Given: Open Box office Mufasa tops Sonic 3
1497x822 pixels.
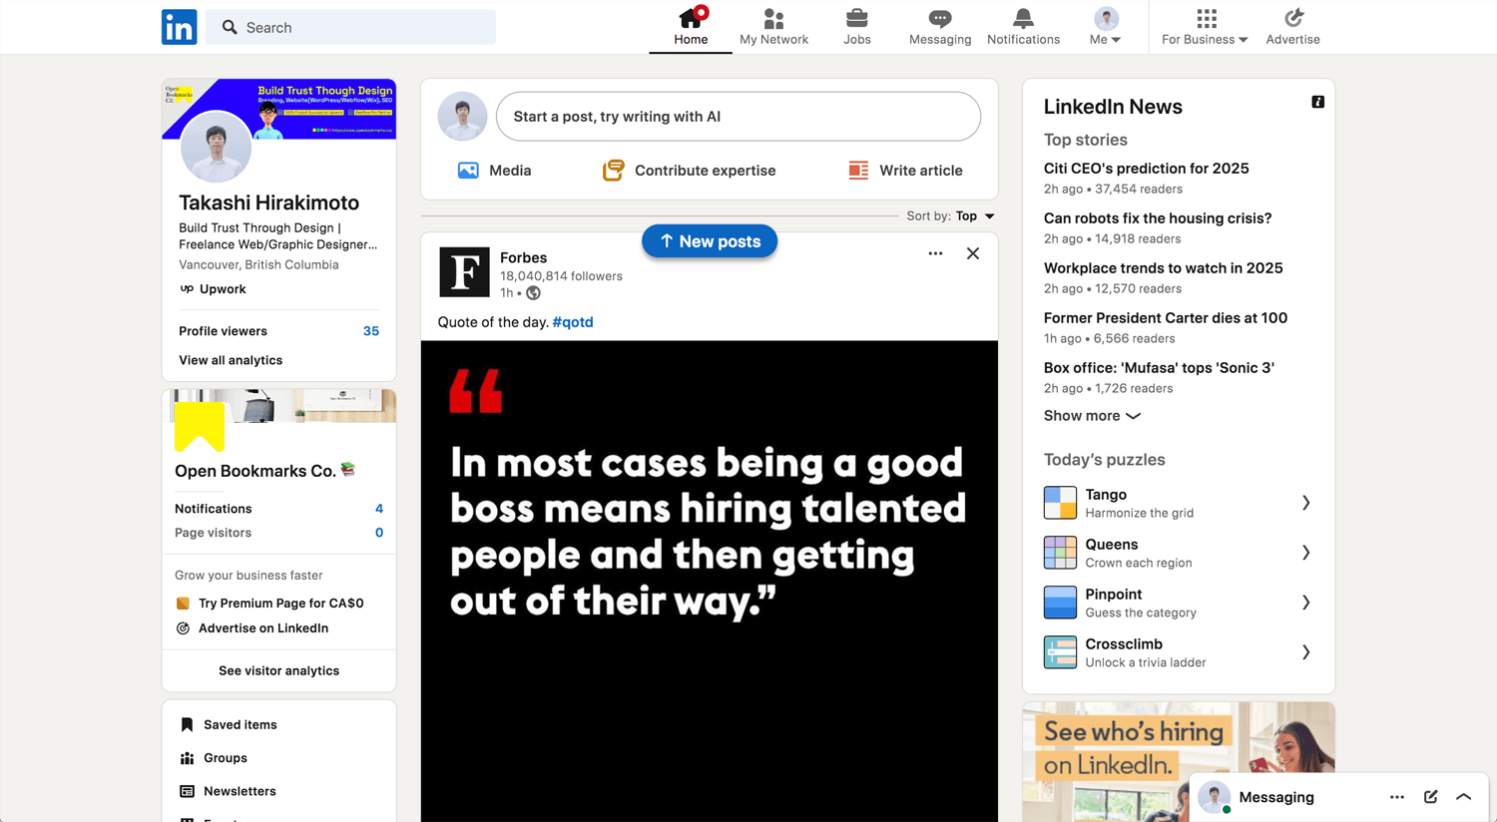Looking at the screenshot, I should [x=1159, y=368].
